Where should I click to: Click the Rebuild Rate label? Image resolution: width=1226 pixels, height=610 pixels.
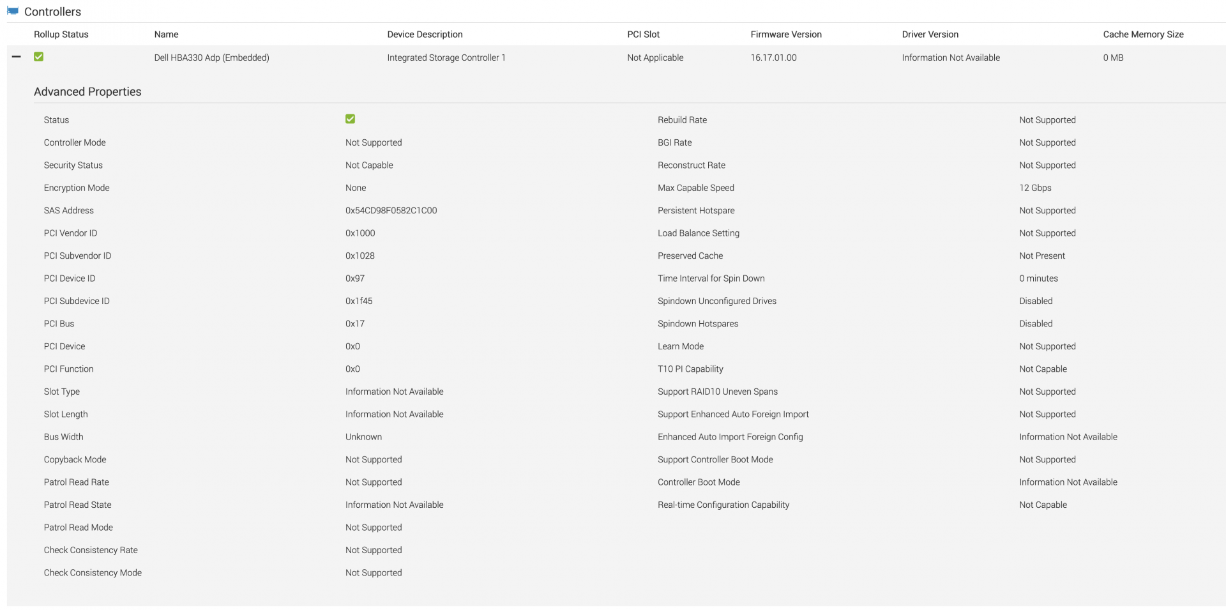(x=682, y=119)
